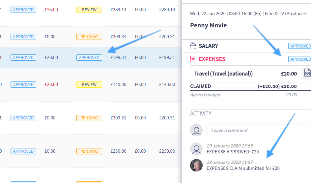Screen dimensions: 311x183
Task: Click APPROVED status beside SALARY
Action: pyautogui.click(x=300, y=46)
